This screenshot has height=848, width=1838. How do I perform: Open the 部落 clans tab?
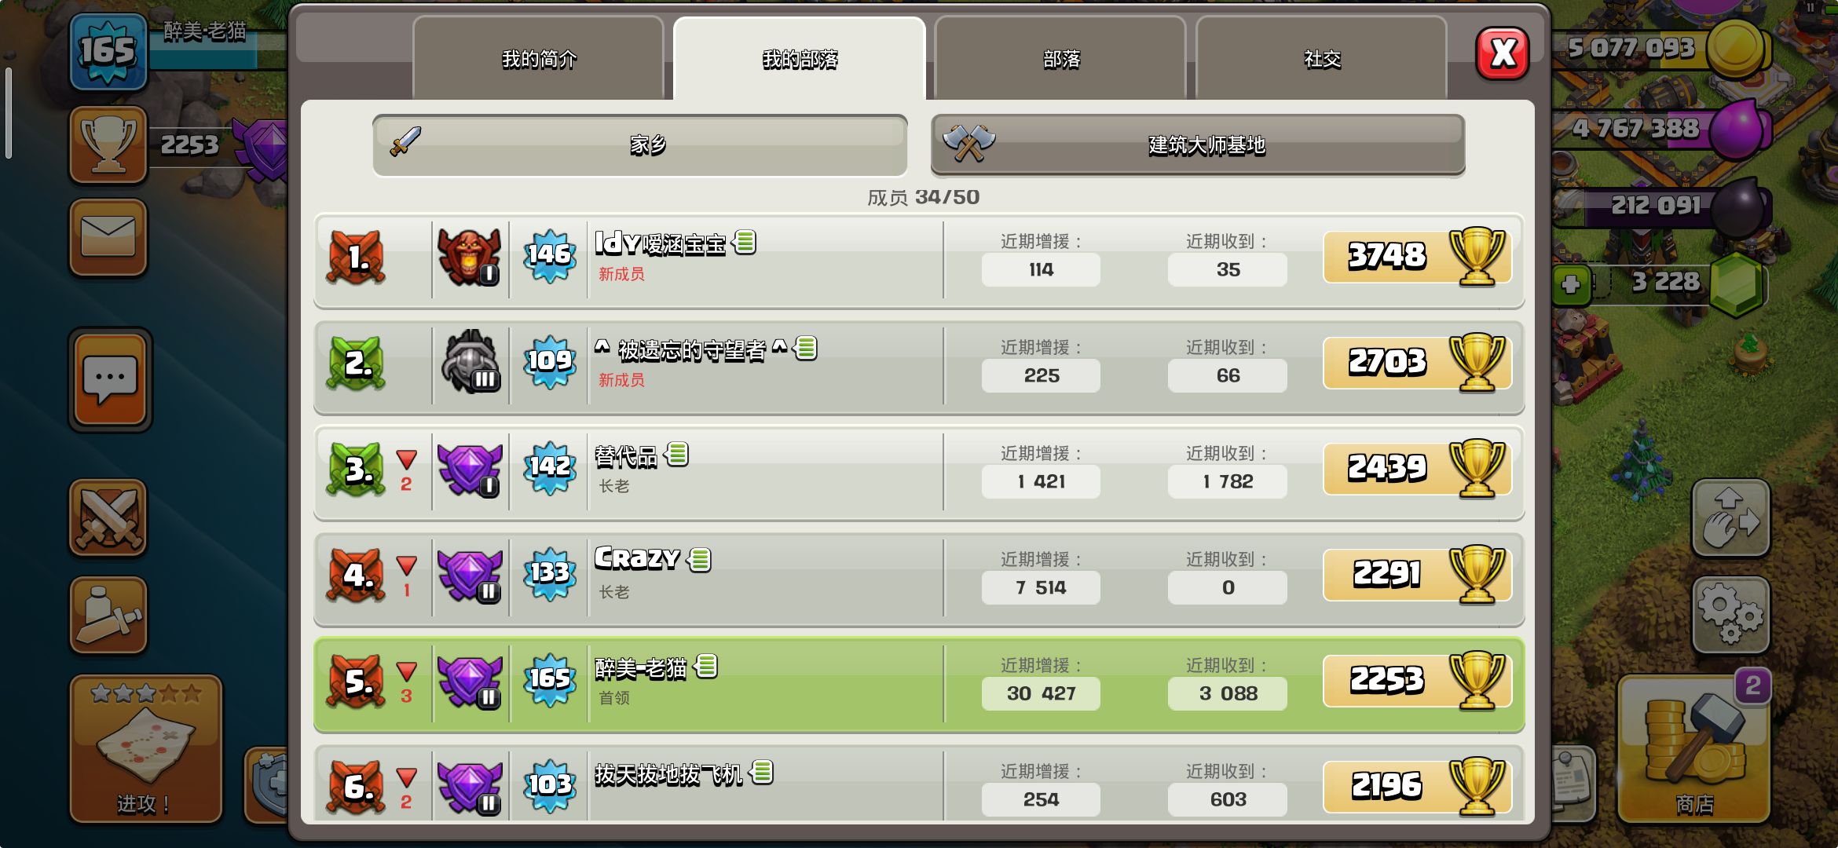point(1061,59)
